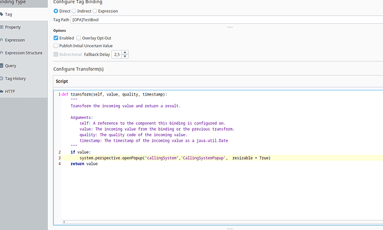The width and height of the screenshot is (383, 230).
Task: Click the Fallback Delay label
Action: pos(97,54)
